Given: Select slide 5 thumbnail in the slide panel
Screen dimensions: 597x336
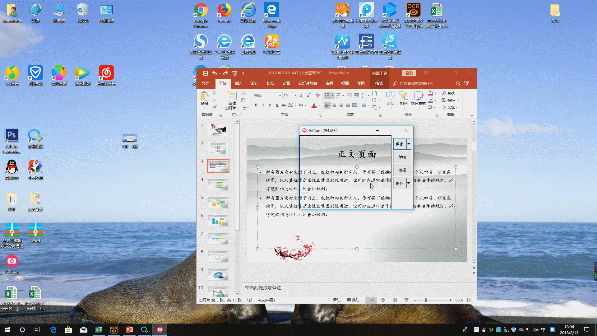Looking at the screenshot, I should coord(218,202).
